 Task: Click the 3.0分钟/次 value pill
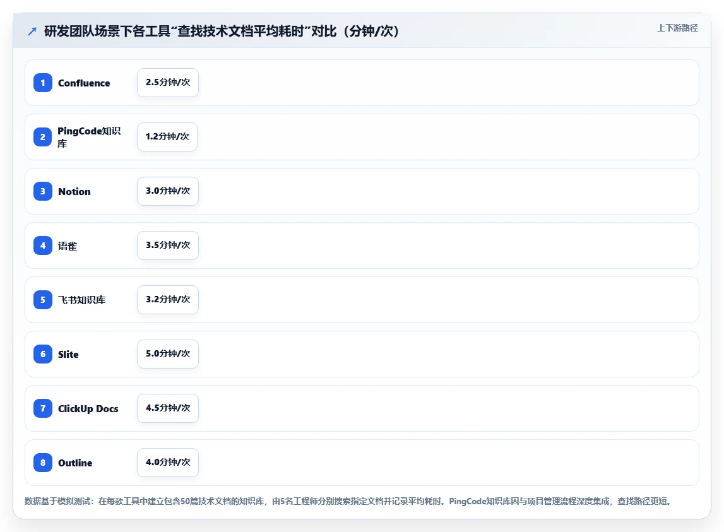pos(168,191)
